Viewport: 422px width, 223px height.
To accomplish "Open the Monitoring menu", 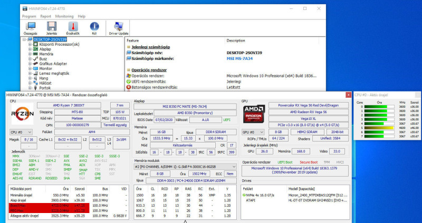I will click(64, 16).
